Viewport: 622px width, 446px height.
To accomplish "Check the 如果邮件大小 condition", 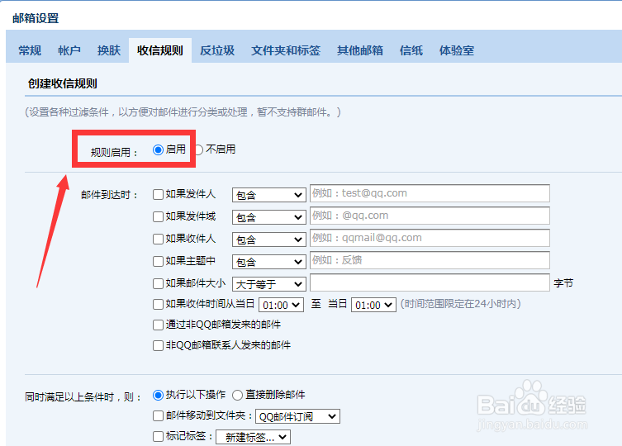I will point(158,283).
